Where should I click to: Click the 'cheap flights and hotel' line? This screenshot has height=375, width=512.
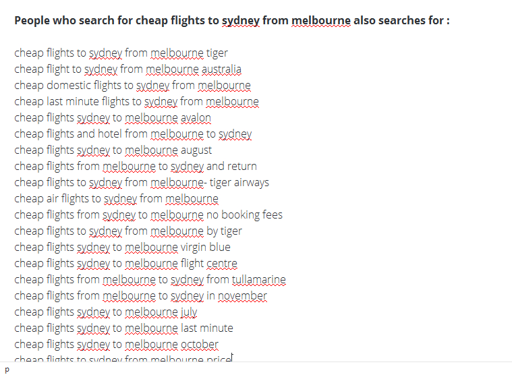coord(133,134)
